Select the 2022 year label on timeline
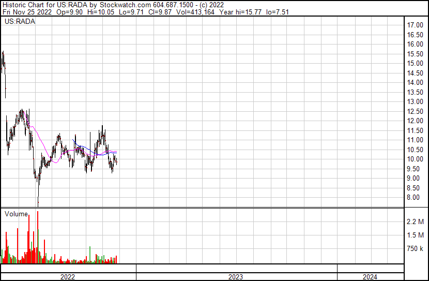This screenshot has height=281, width=429. tap(68, 277)
